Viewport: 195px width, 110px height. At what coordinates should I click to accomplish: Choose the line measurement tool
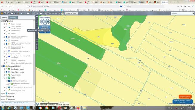click(x=21, y=13)
